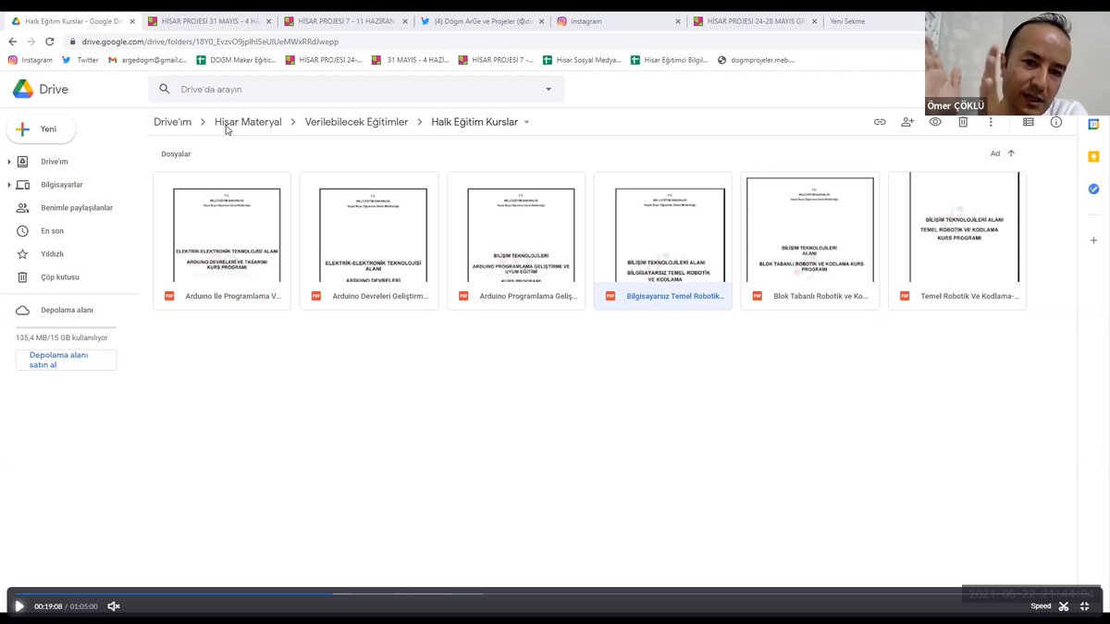The width and height of the screenshot is (1110, 624).
Task: Open Google Tasks side panel icon
Action: pyautogui.click(x=1093, y=189)
